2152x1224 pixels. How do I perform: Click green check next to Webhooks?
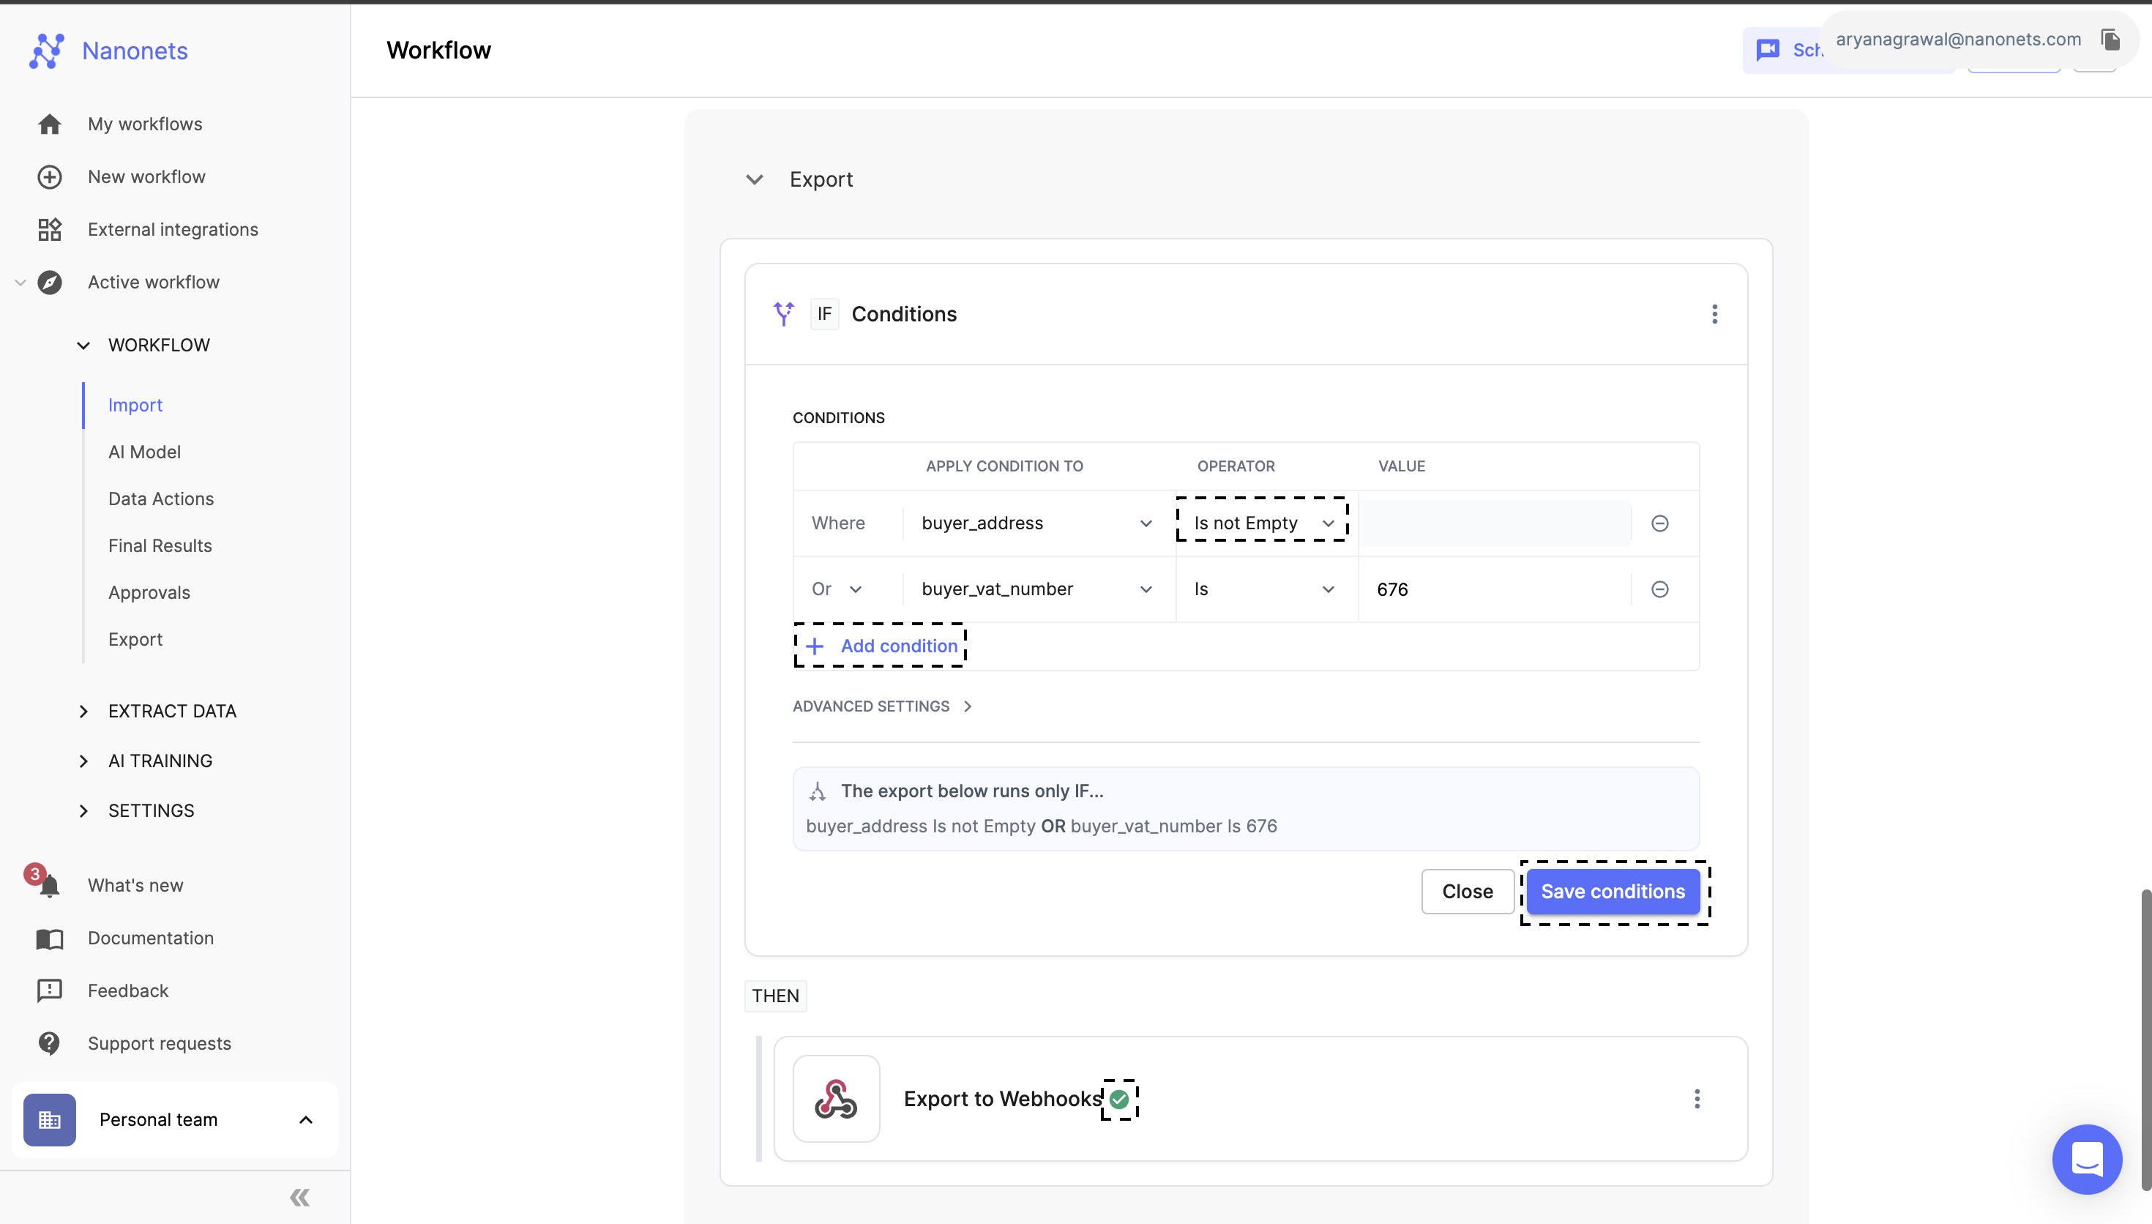coord(1119,1099)
